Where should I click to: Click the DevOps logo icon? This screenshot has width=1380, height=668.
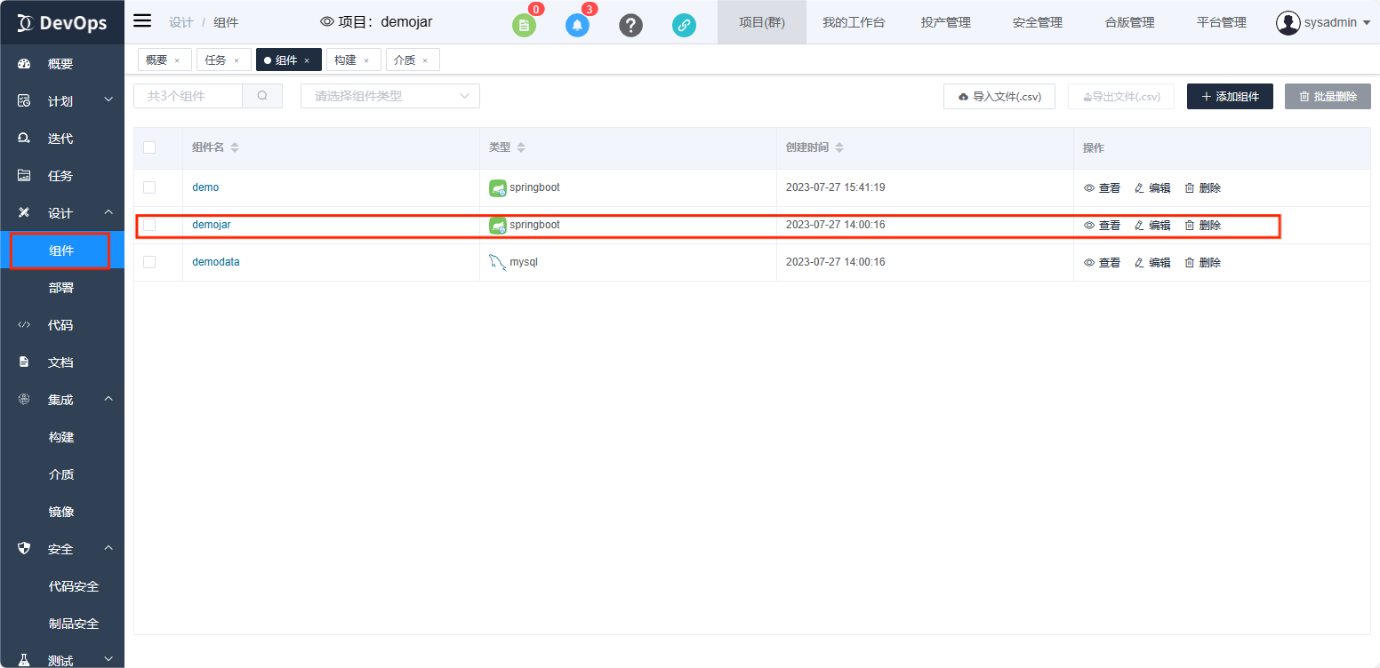[x=25, y=22]
